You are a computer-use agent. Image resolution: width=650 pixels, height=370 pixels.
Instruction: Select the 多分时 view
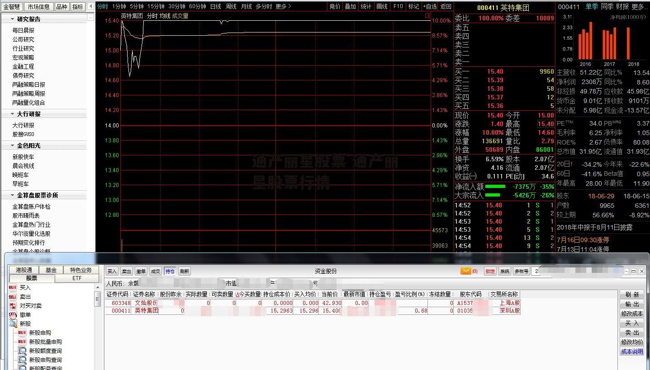coord(264,6)
